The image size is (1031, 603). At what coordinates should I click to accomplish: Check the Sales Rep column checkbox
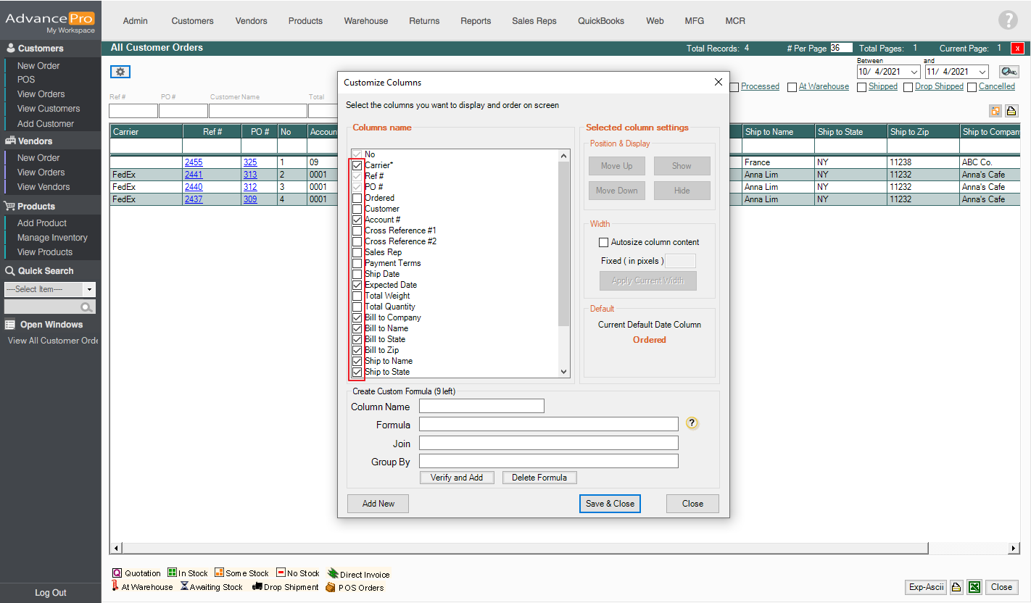[x=357, y=252]
